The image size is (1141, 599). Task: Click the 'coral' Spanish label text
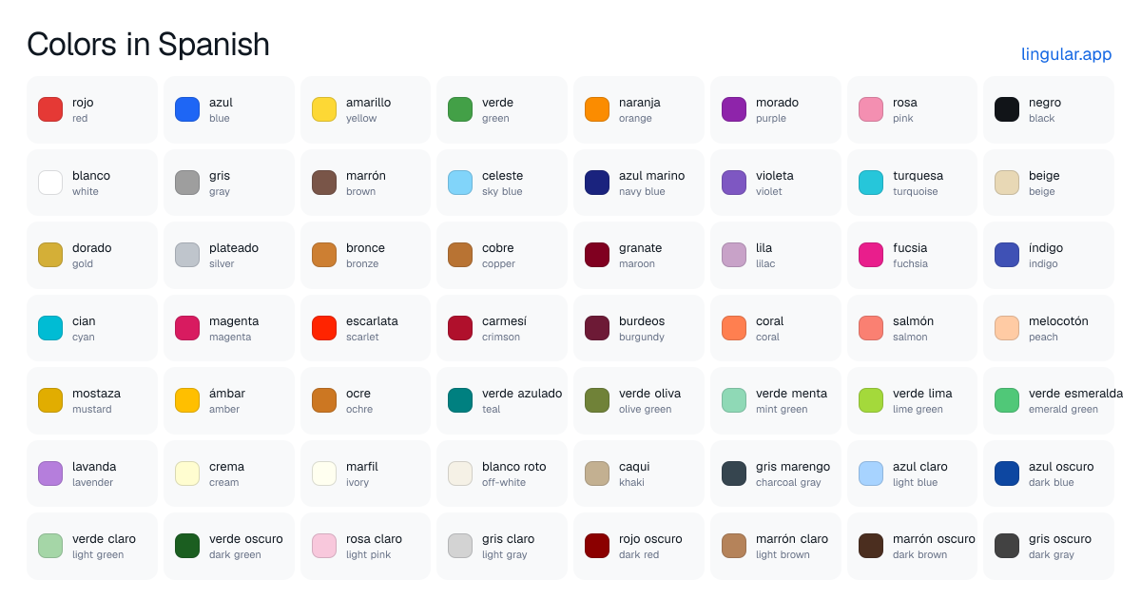pos(770,321)
